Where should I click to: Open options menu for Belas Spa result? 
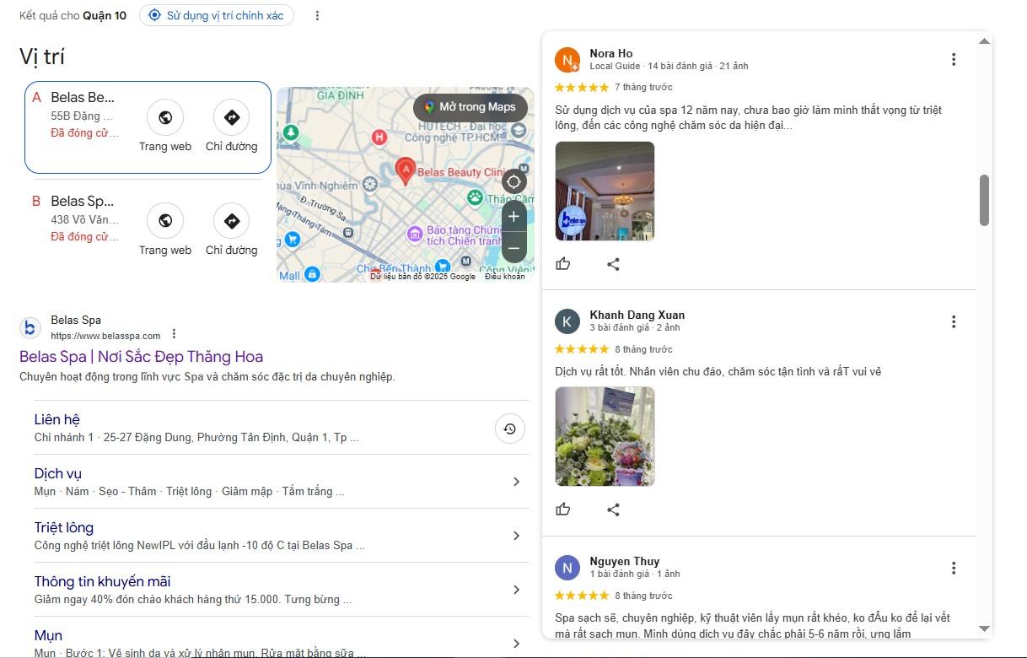174,333
